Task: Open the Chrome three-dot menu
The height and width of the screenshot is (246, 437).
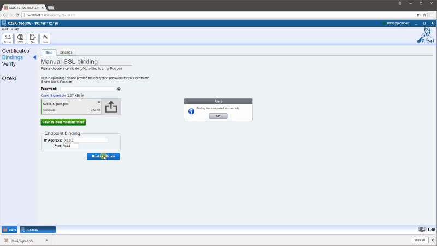Action: point(432,15)
